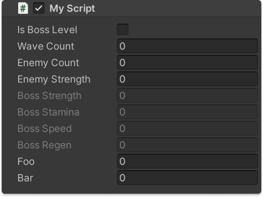Click the C# script icon in header
Image resolution: width=263 pixels, height=197 pixels.
23,8
